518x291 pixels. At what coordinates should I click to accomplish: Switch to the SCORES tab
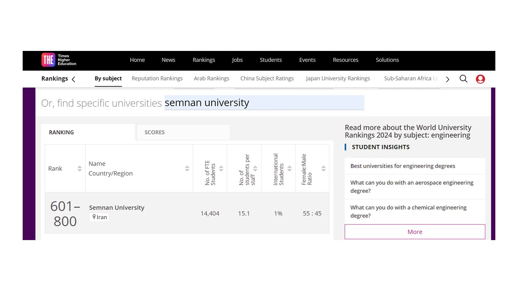pos(183,132)
